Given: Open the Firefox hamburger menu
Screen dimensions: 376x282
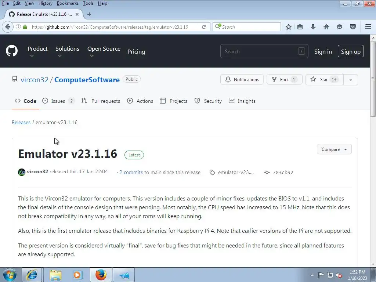Looking at the screenshot, I should (368, 26).
